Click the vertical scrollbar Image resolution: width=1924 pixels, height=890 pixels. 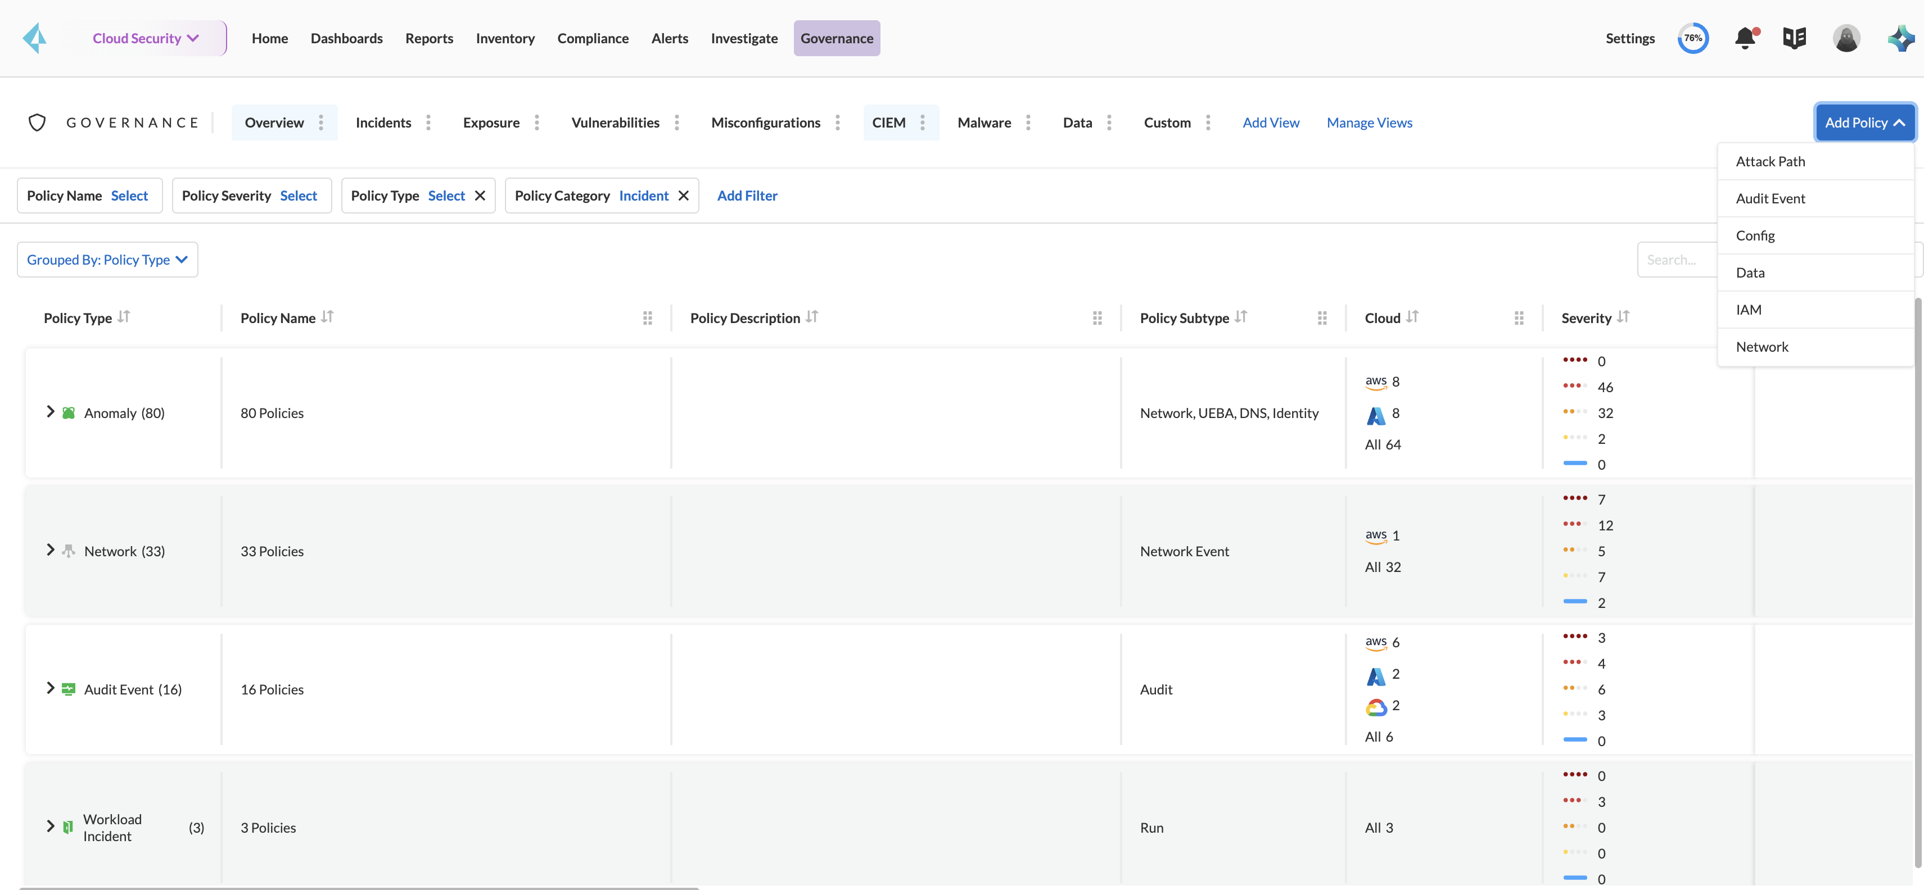pos(1917,583)
